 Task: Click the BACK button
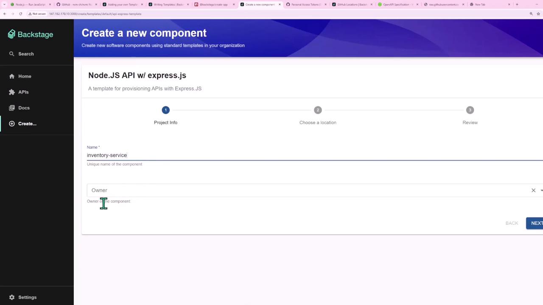pos(512,223)
